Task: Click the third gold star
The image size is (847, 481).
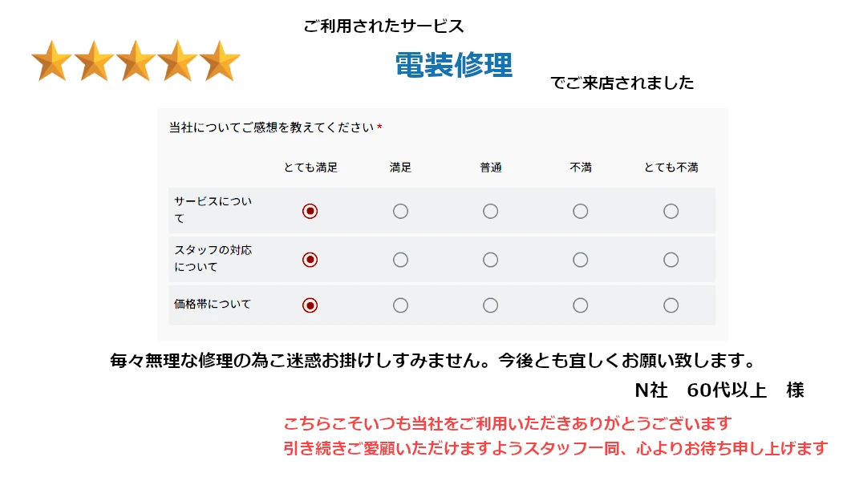Action: point(136,62)
